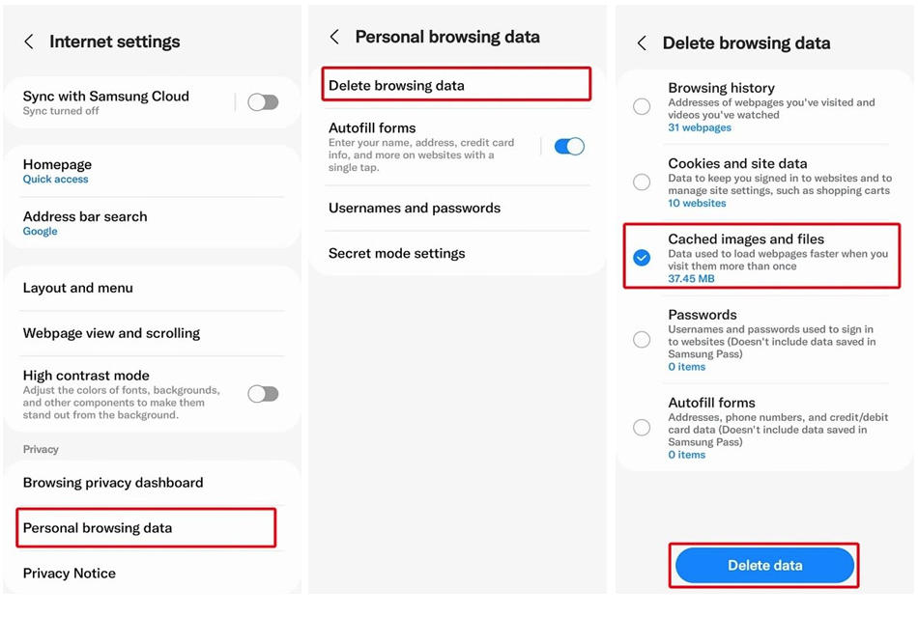
Task: Select the Browsing history radio button
Action: (x=642, y=106)
